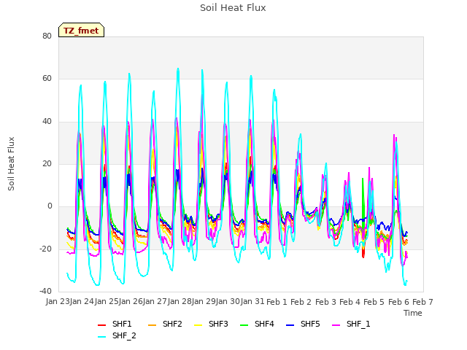This screenshot has width=467, height=350.
Task: Click the Time x-axis title
Action: coord(413,313)
